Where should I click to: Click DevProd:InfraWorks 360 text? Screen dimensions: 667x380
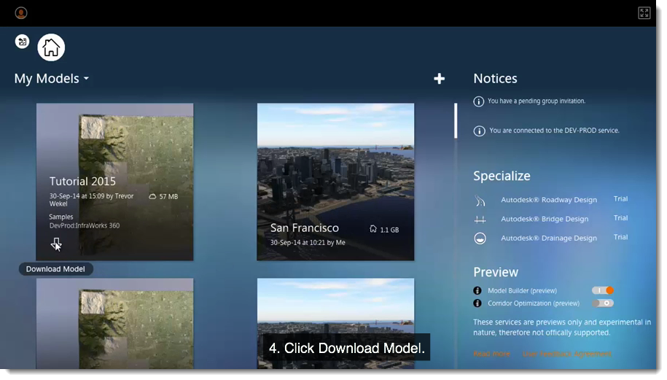tap(85, 225)
